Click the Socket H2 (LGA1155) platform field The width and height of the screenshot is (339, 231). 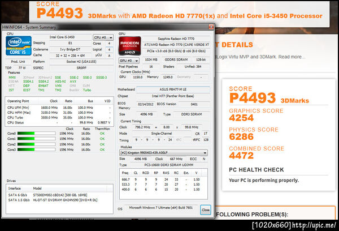coord(81,62)
